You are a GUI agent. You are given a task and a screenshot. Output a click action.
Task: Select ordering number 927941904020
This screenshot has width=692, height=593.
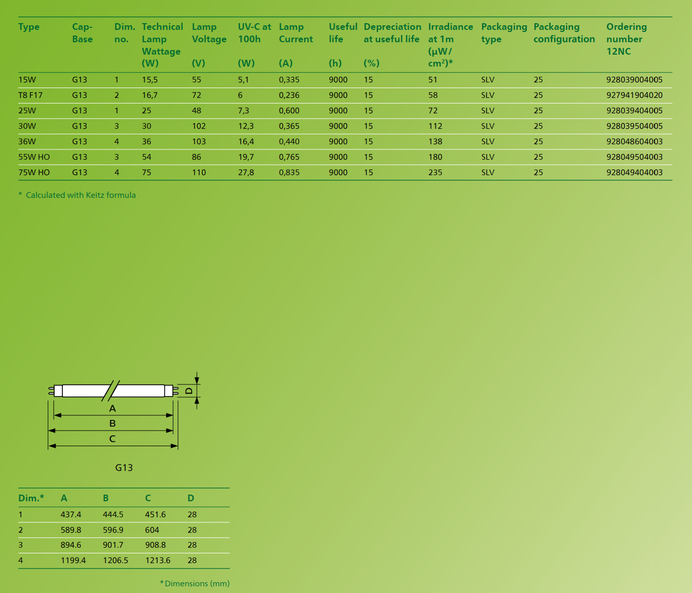(634, 95)
